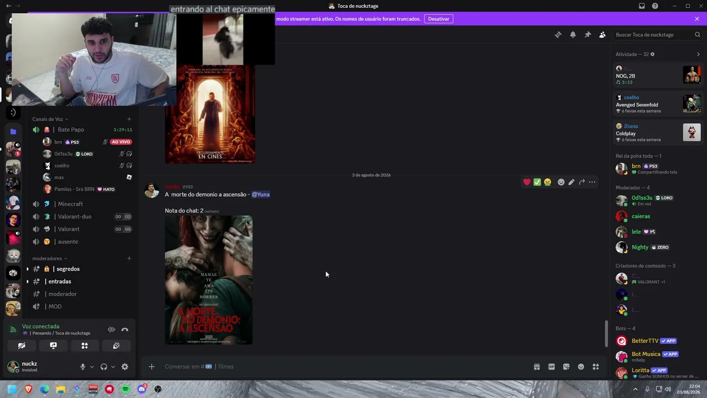The width and height of the screenshot is (707, 398).
Task: Forward the message with arrow icon
Action: (582, 182)
